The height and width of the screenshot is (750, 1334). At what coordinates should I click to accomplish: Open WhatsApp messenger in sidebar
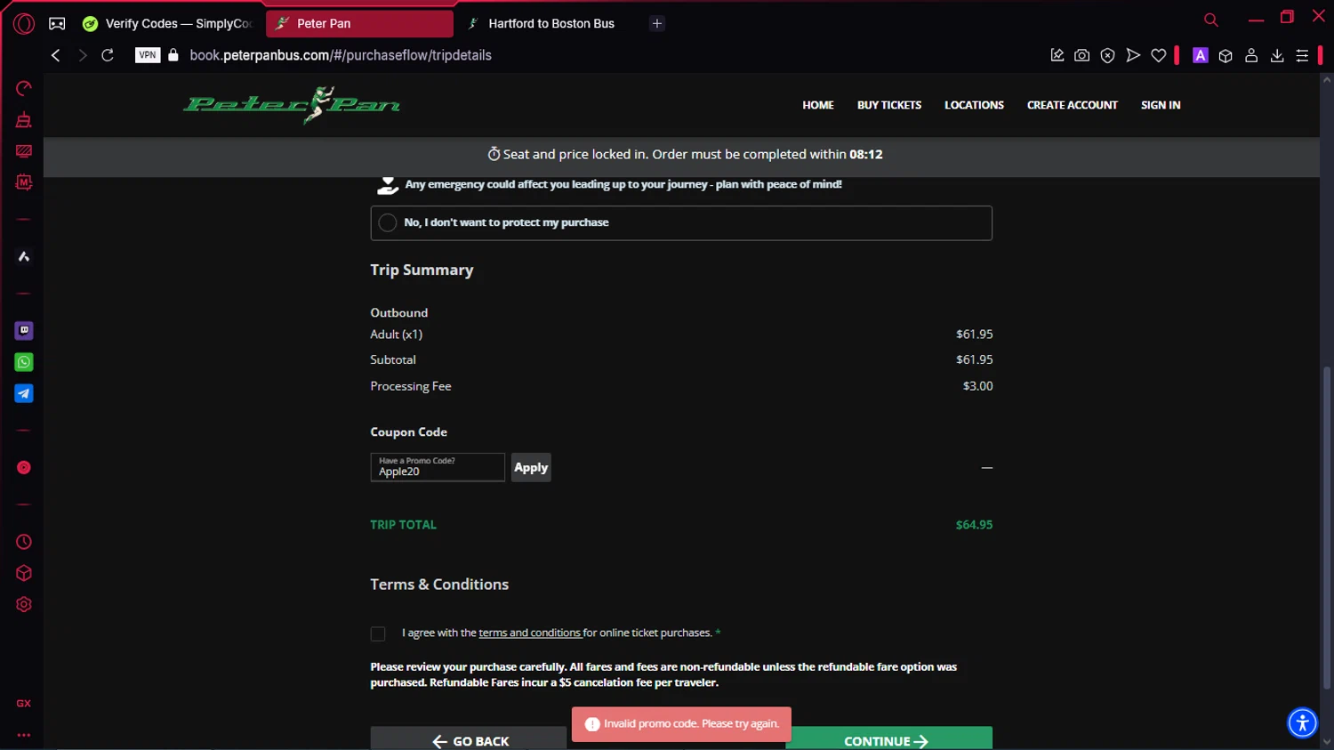coord(24,362)
